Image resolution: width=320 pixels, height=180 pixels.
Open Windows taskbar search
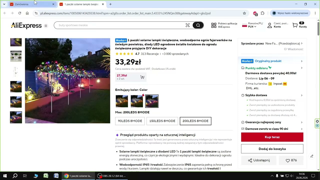15,176
